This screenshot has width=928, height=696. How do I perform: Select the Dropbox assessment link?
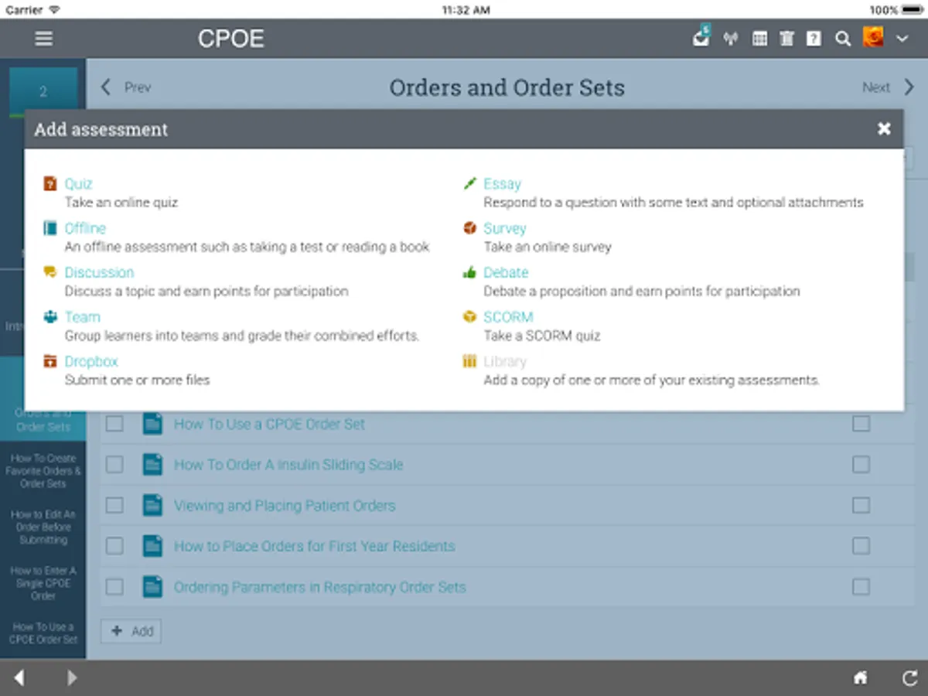(91, 361)
